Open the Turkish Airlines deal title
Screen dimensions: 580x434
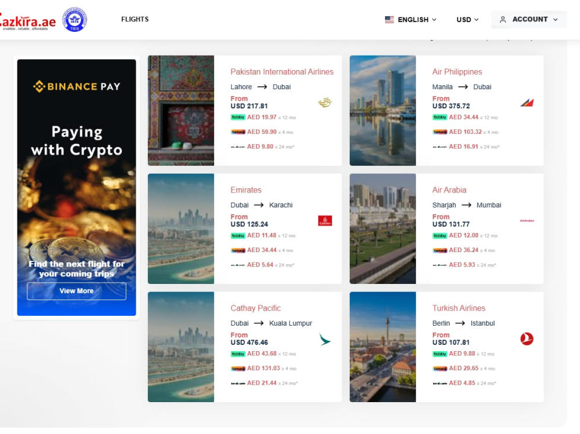459,308
